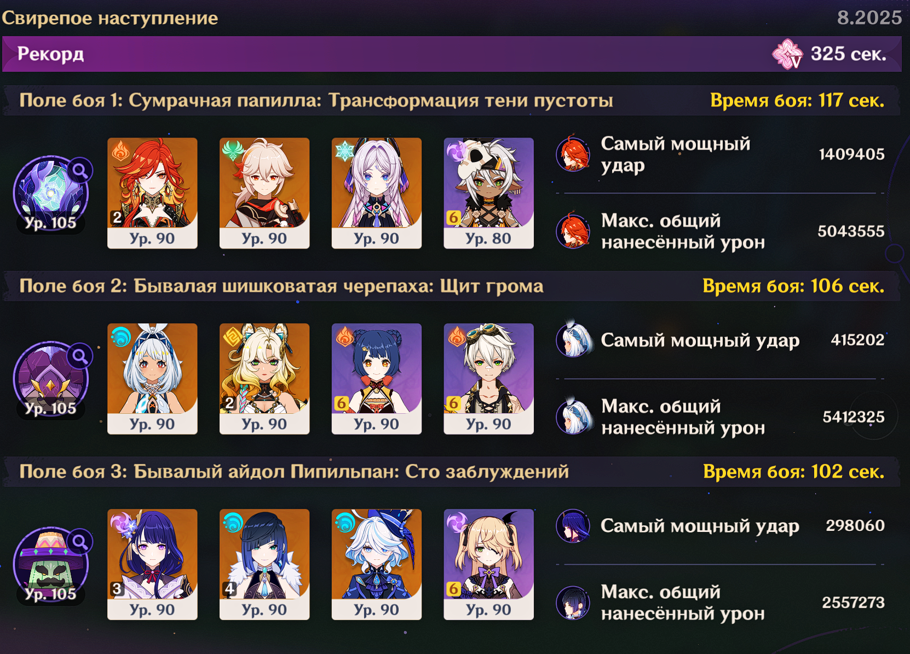Select the Electro purple-haired character in Stage 3

[152, 564]
